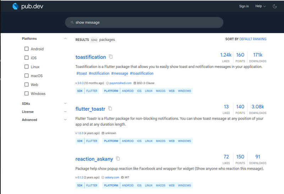Click Sign in link
284x194 pixels.
244,6
